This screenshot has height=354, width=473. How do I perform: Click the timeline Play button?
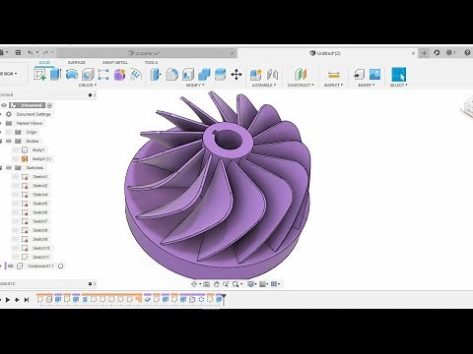8,299
